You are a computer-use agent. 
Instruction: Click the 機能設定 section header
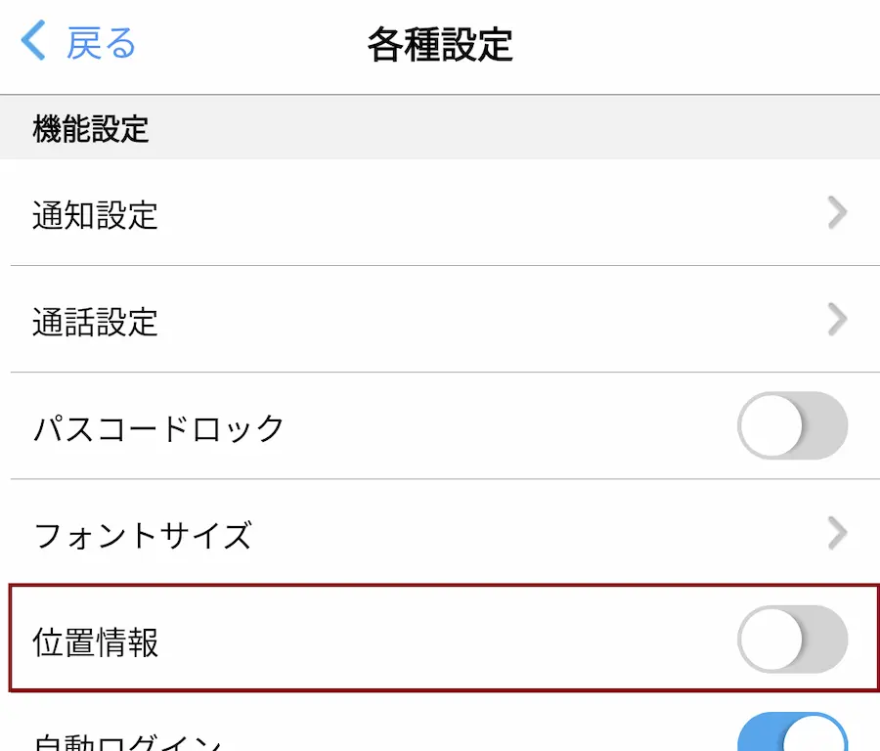pyautogui.click(x=90, y=128)
